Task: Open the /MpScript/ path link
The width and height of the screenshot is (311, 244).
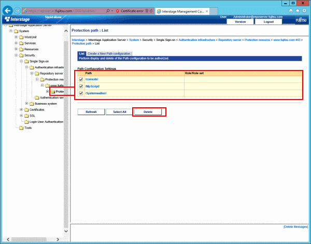Action: click(x=92, y=86)
